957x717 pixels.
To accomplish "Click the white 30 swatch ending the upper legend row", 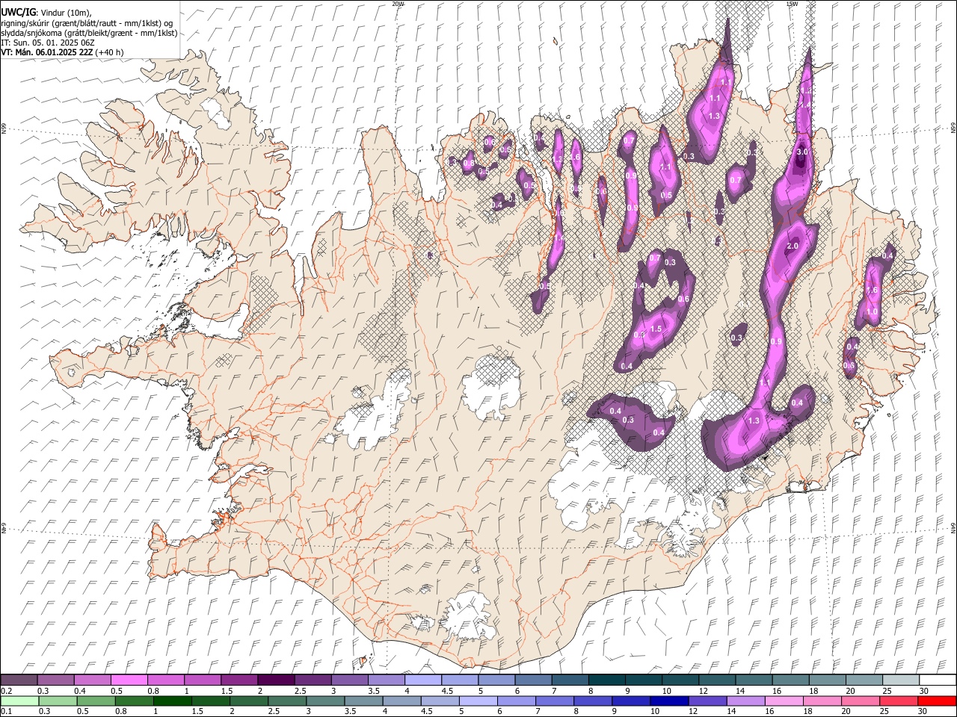I will pyautogui.click(x=938, y=680).
